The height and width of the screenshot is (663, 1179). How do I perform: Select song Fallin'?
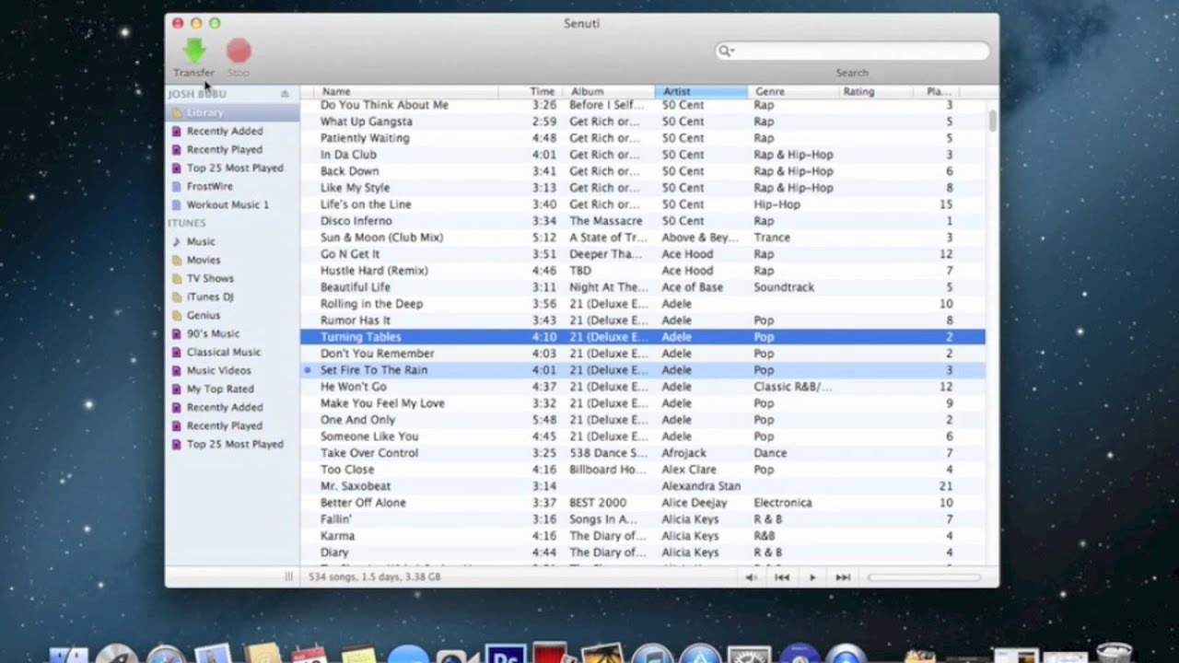coord(643,519)
